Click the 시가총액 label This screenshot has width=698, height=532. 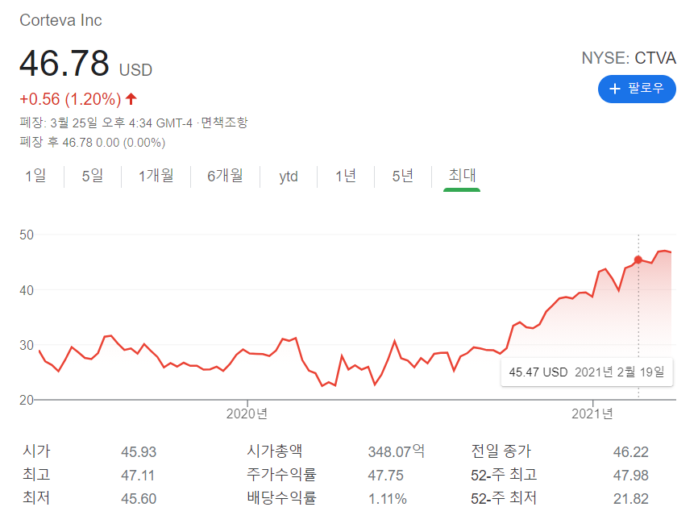click(275, 451)
